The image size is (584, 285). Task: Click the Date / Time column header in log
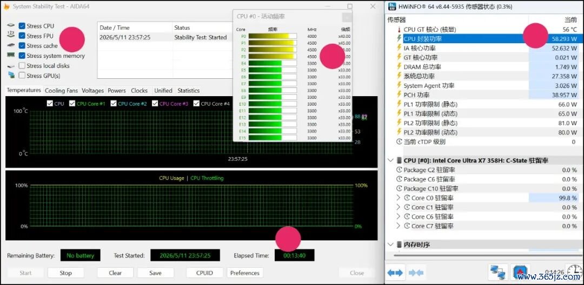click(x=135, y=28)
